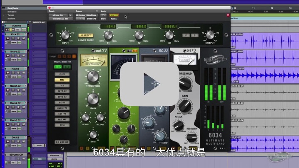Select the D358 module
Screen dimensions: 299x168
(x=62, y=125)
